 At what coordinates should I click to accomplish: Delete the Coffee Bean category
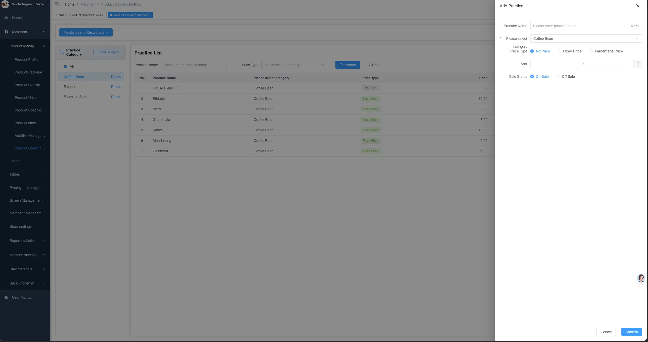[116, 77]
